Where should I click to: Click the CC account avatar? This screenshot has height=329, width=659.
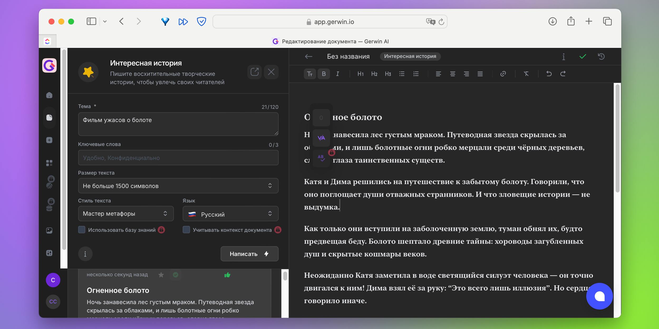click(x=53, y=302)
